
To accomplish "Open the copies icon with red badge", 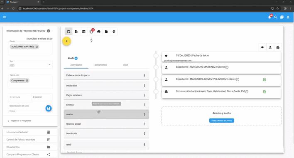I will pos(91,32).
